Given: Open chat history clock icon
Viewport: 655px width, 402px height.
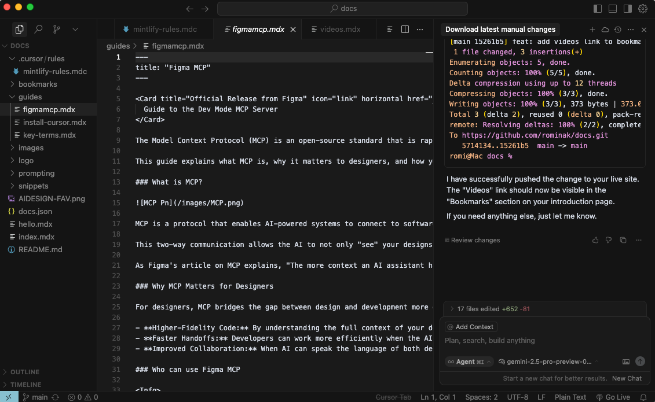Looking at the screenshot, I should [x=618, y=29].
